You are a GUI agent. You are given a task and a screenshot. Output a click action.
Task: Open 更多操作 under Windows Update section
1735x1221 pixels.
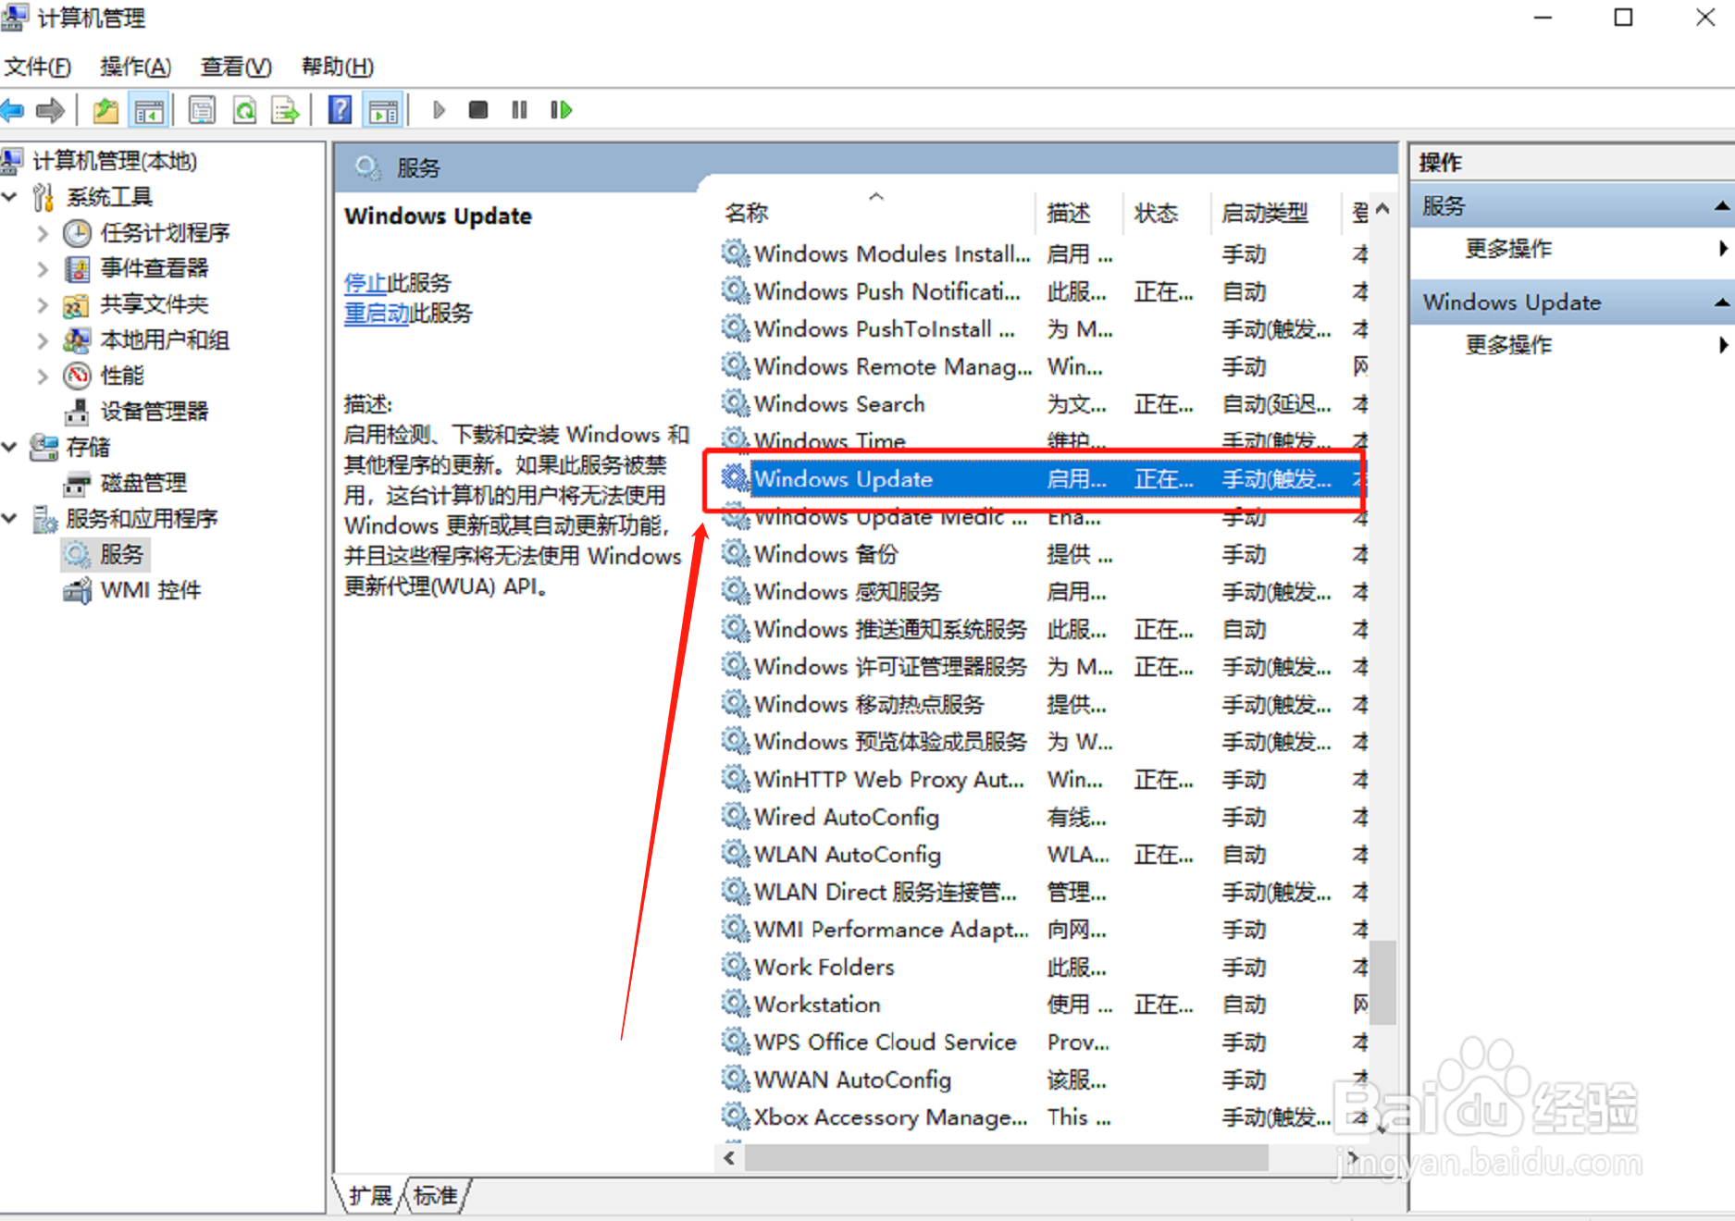(x=1508, y=345)
